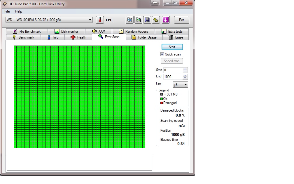Open the Extra tests tab

(x=172, y=31)
